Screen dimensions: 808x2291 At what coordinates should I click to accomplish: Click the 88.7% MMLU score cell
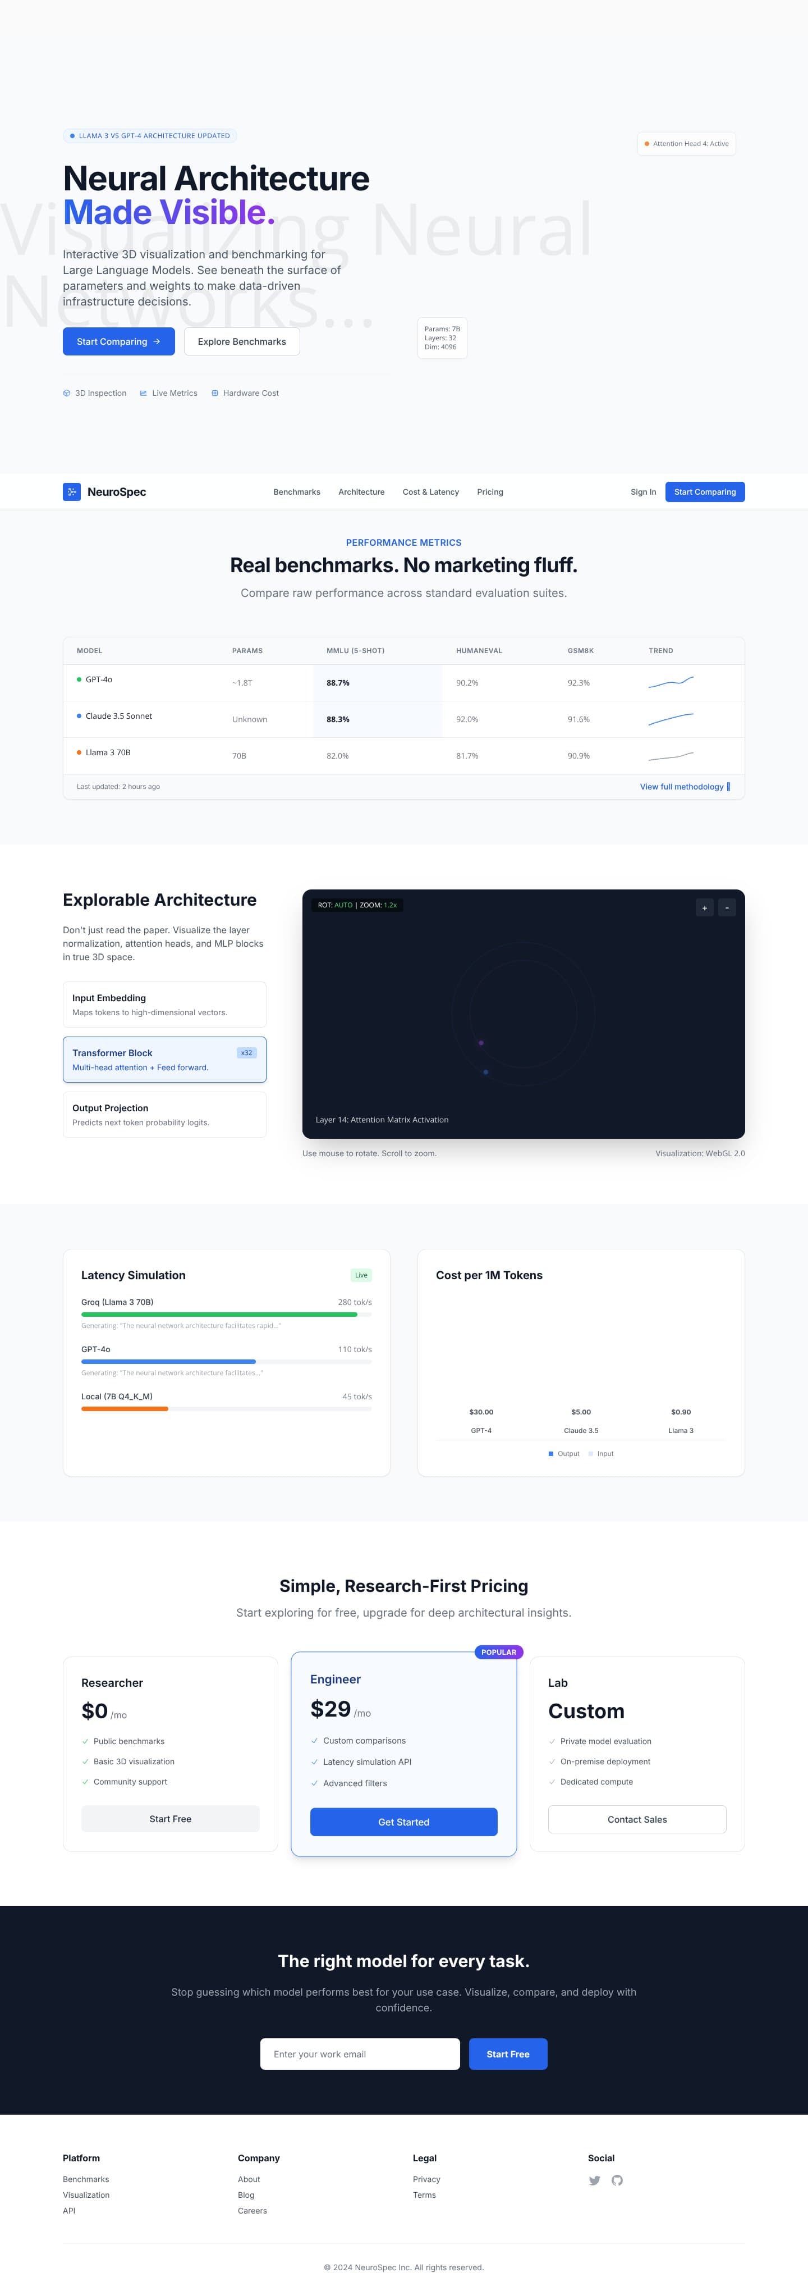coord(378,683)
